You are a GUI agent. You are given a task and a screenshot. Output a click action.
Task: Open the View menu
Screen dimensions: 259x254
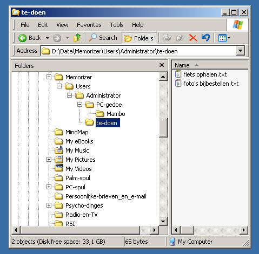62,25
